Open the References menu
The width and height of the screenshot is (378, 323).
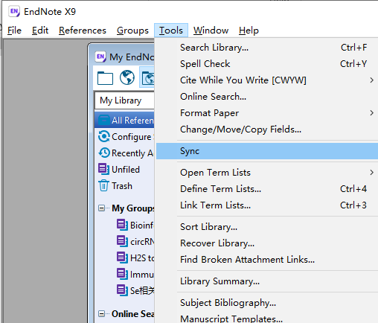(x=83, y=31)
